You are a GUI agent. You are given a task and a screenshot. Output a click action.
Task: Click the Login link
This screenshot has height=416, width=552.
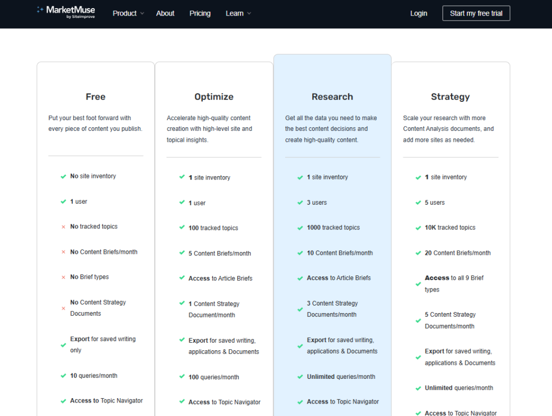coord(418,13)
